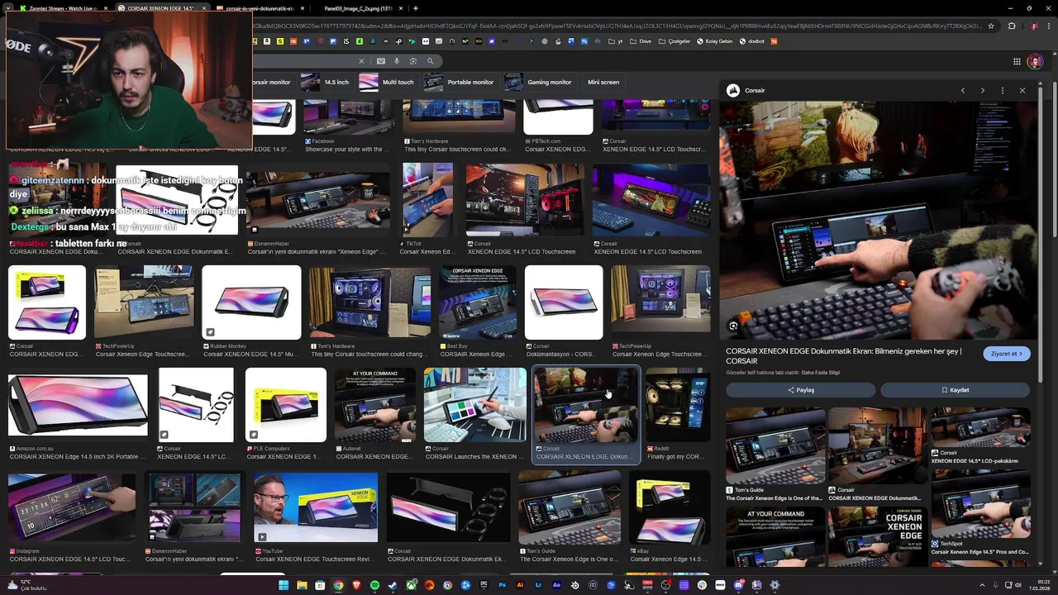Go to previous image in preview panel
This screenshot has width=1058, height=595.
pyautogui.click(x=962, y=90)
